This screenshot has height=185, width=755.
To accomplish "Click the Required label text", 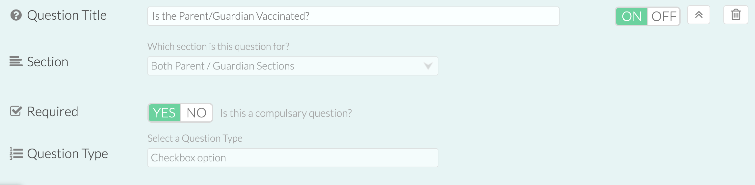I will 53,112.
